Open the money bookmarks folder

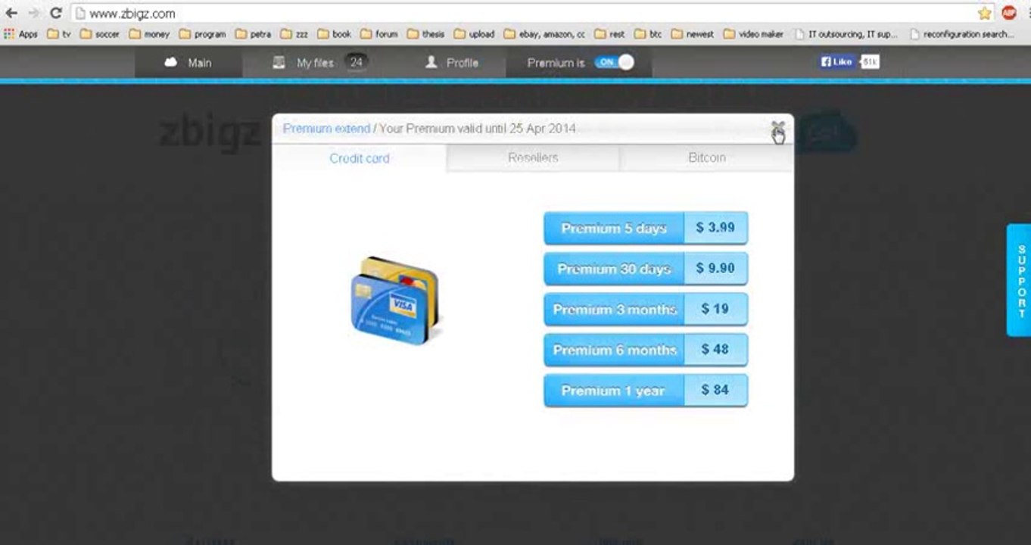click(x=149, y=34)
